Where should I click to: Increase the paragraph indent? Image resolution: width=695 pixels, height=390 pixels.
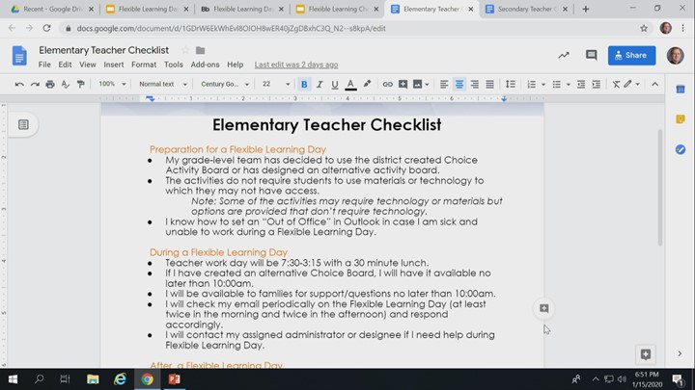pyautogui.click(x=597, y=84)
